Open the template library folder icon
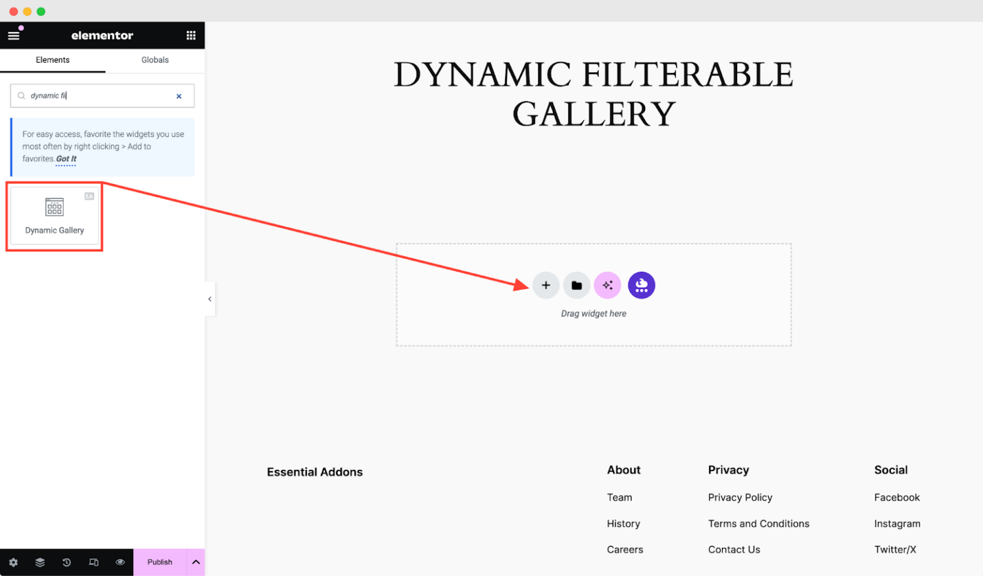This screenshot has height=576, width=983. [x=577, y=285]
